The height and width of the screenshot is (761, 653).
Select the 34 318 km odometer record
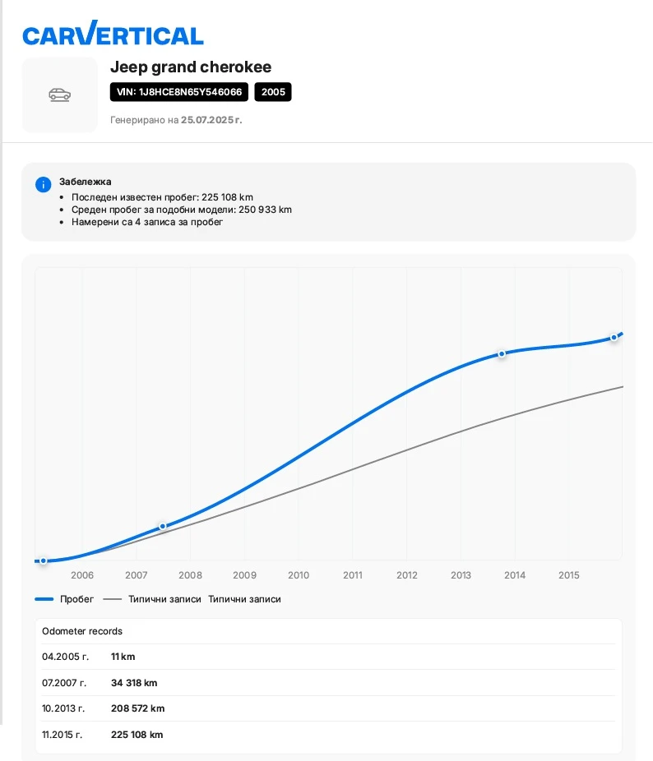pyautogui.click(x=134, y=683)
